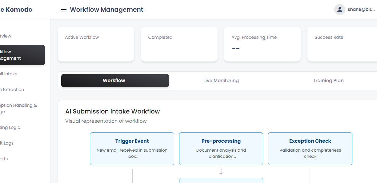Open Exception Handling sidebar item
The height and width of the screenshot is (183, 377).
tap(18, 108)
